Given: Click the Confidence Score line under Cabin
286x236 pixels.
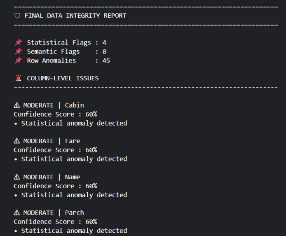Looking at the screenshot, I should click(56, 114).
